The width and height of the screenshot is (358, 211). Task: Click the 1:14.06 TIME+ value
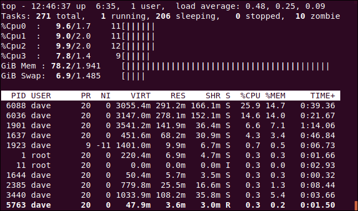click(318, 125)
